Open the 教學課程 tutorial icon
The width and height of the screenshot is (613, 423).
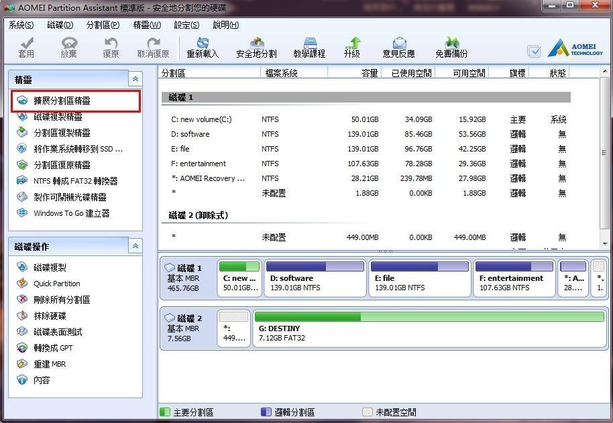pos(309,48)
